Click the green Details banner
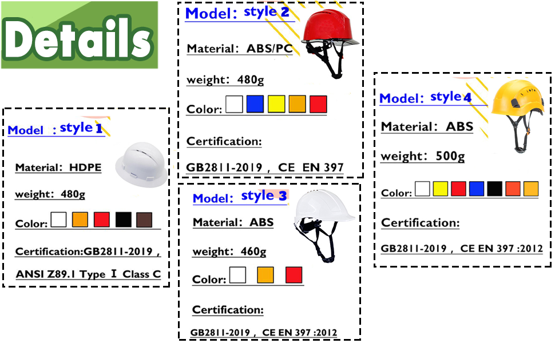Screen dimensions: 555x343 79,35
